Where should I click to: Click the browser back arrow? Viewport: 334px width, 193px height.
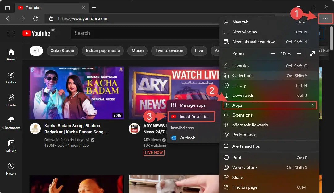tap(9, 18)
